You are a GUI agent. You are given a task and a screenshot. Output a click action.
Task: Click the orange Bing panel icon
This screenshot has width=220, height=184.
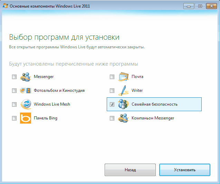[26, 118]
